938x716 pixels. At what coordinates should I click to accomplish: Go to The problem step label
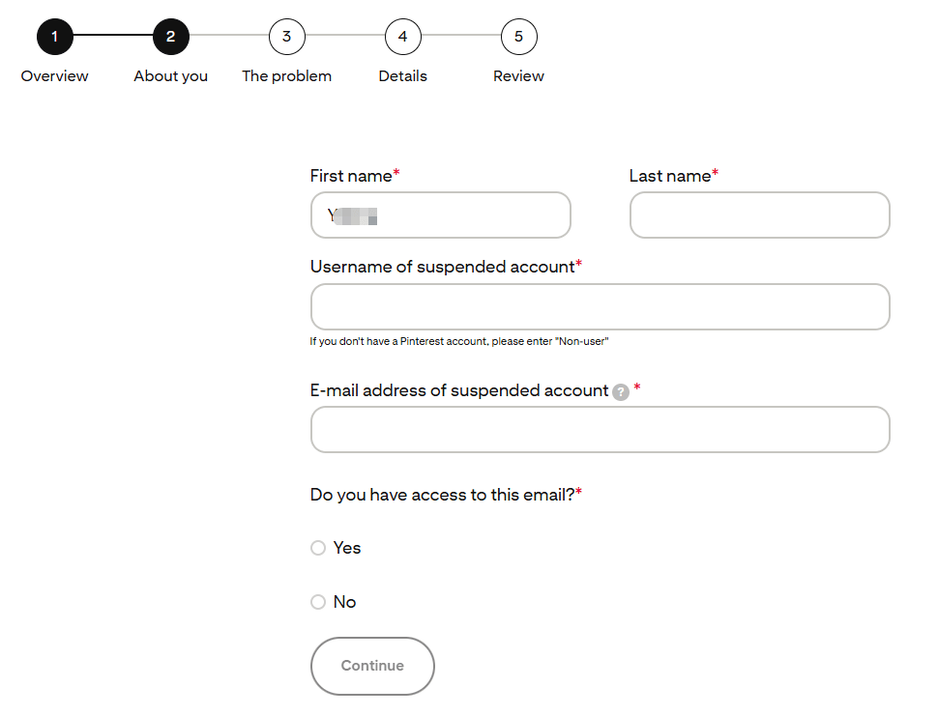tap(286, 76)
